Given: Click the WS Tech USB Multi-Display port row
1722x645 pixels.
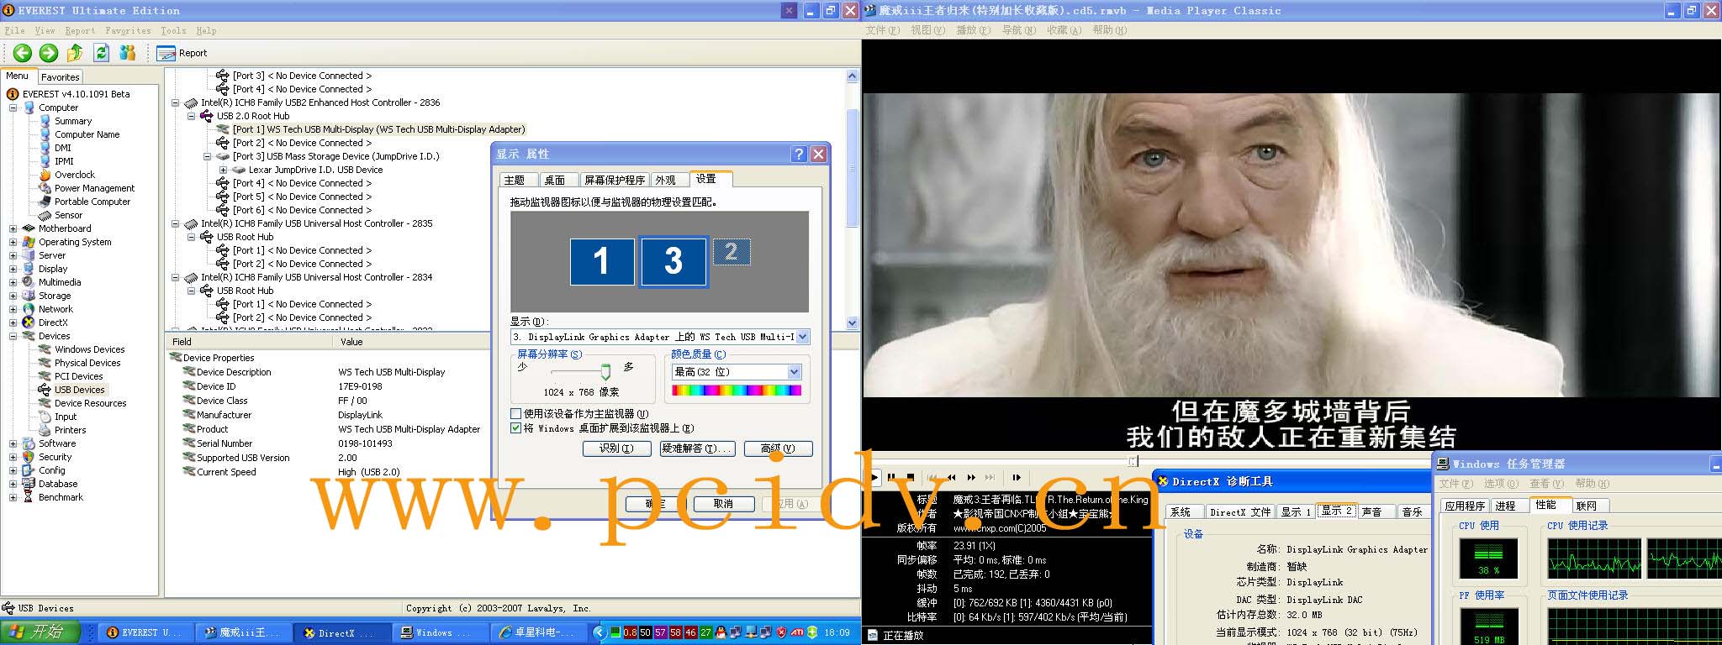Looking at the screenshot, I should pos(371,129).
